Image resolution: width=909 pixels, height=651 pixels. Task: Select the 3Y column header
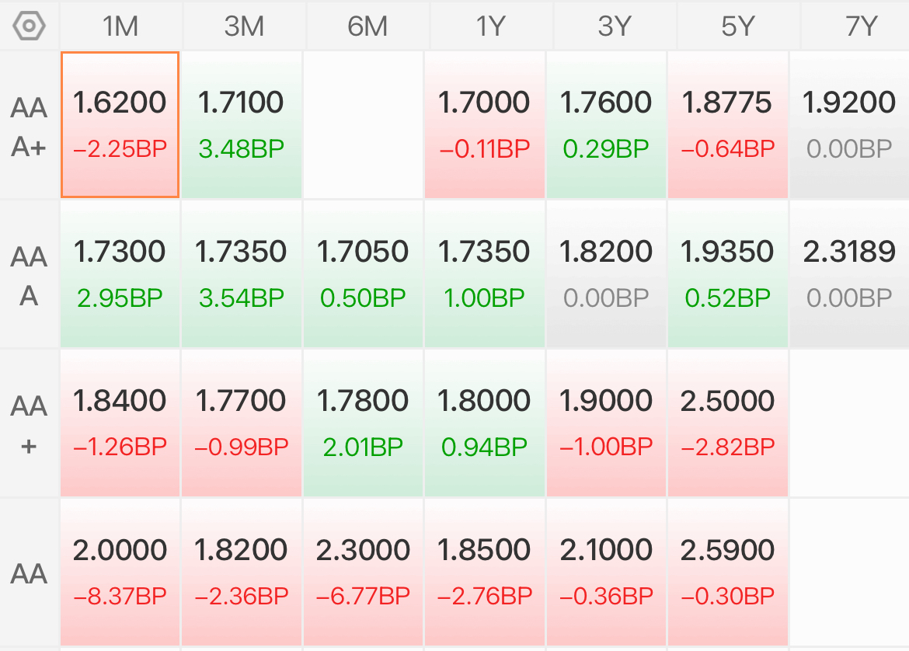coord(615,26)
